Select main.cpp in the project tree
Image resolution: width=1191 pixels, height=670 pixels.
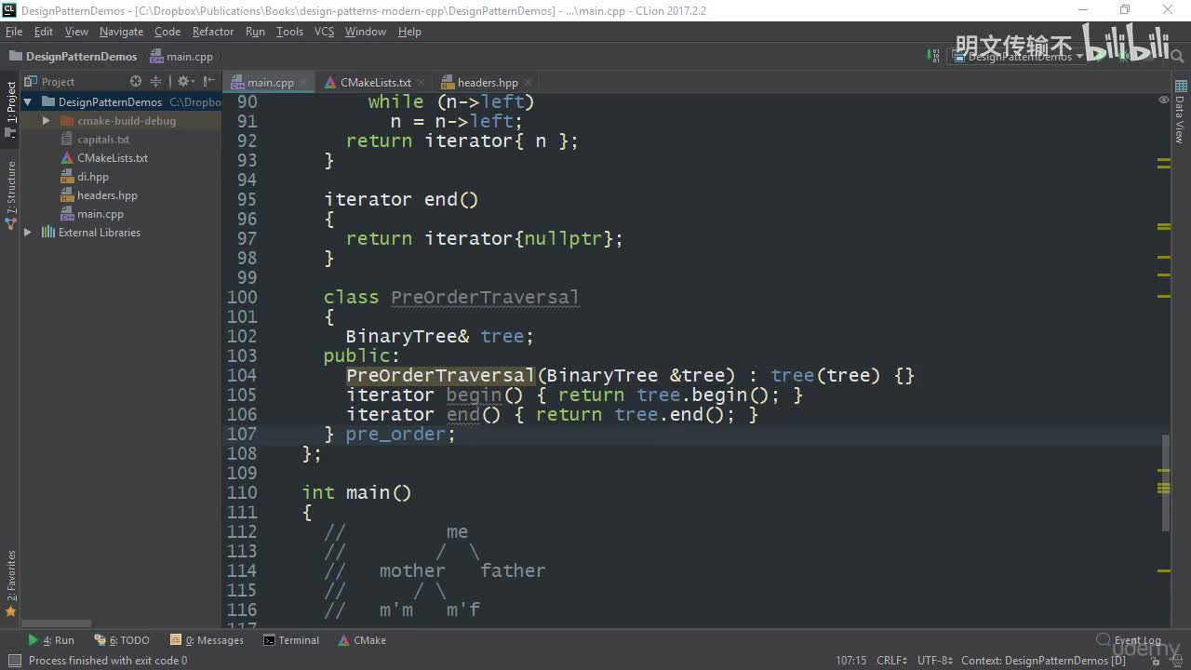100,214
